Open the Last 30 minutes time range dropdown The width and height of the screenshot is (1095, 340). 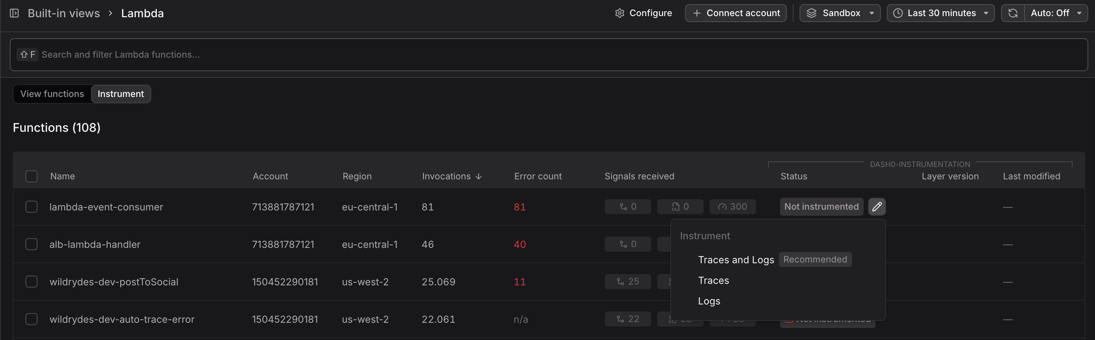940,13
